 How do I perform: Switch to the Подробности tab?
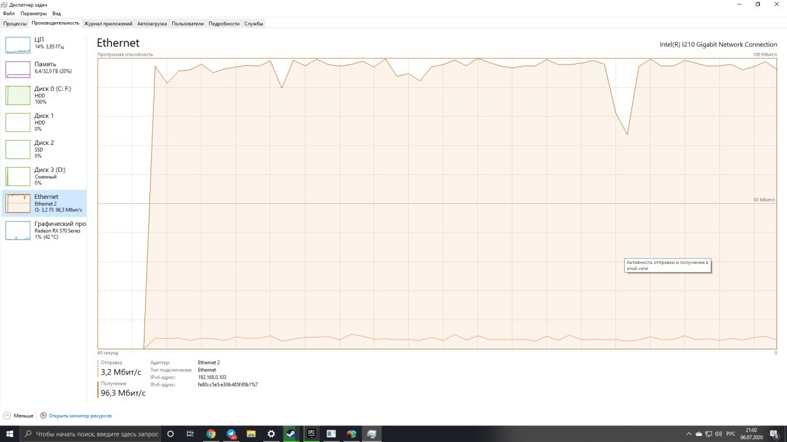pyautogui.click(x=224, y=23)
